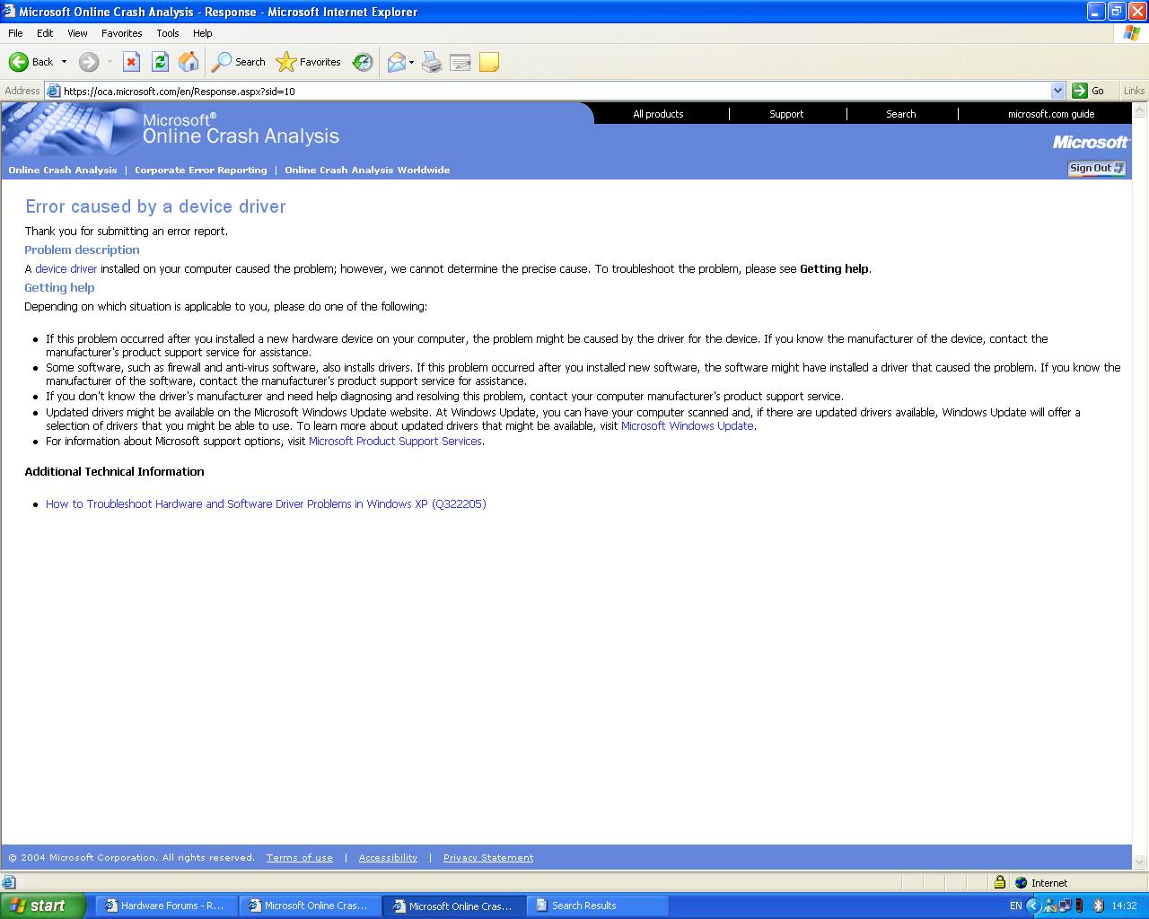Click the Internet zone globe in status bar
The width and height of the screenshot is (1149, 919).
tap(1021, 882)
